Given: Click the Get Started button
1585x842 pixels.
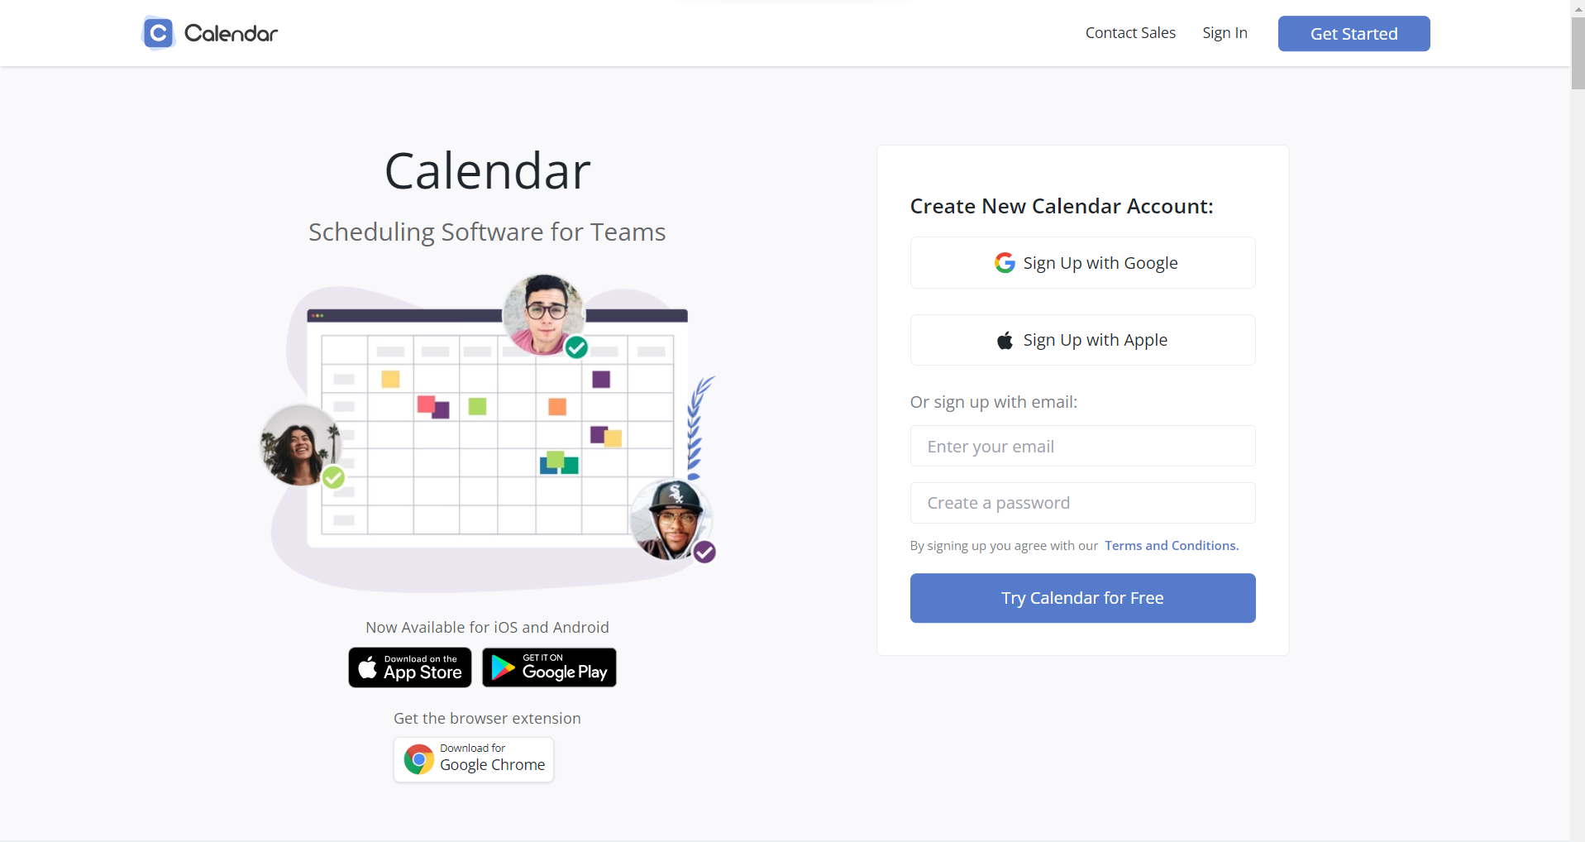Looking at the screenshot, I should pyautogui.click(x=1353, y=33).
